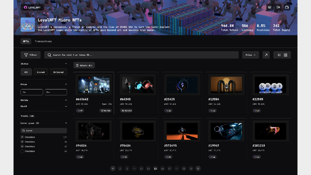Switch to grid view layout icon

tap(286, 55)
